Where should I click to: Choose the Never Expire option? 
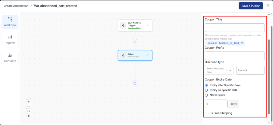tap(206, 95)
